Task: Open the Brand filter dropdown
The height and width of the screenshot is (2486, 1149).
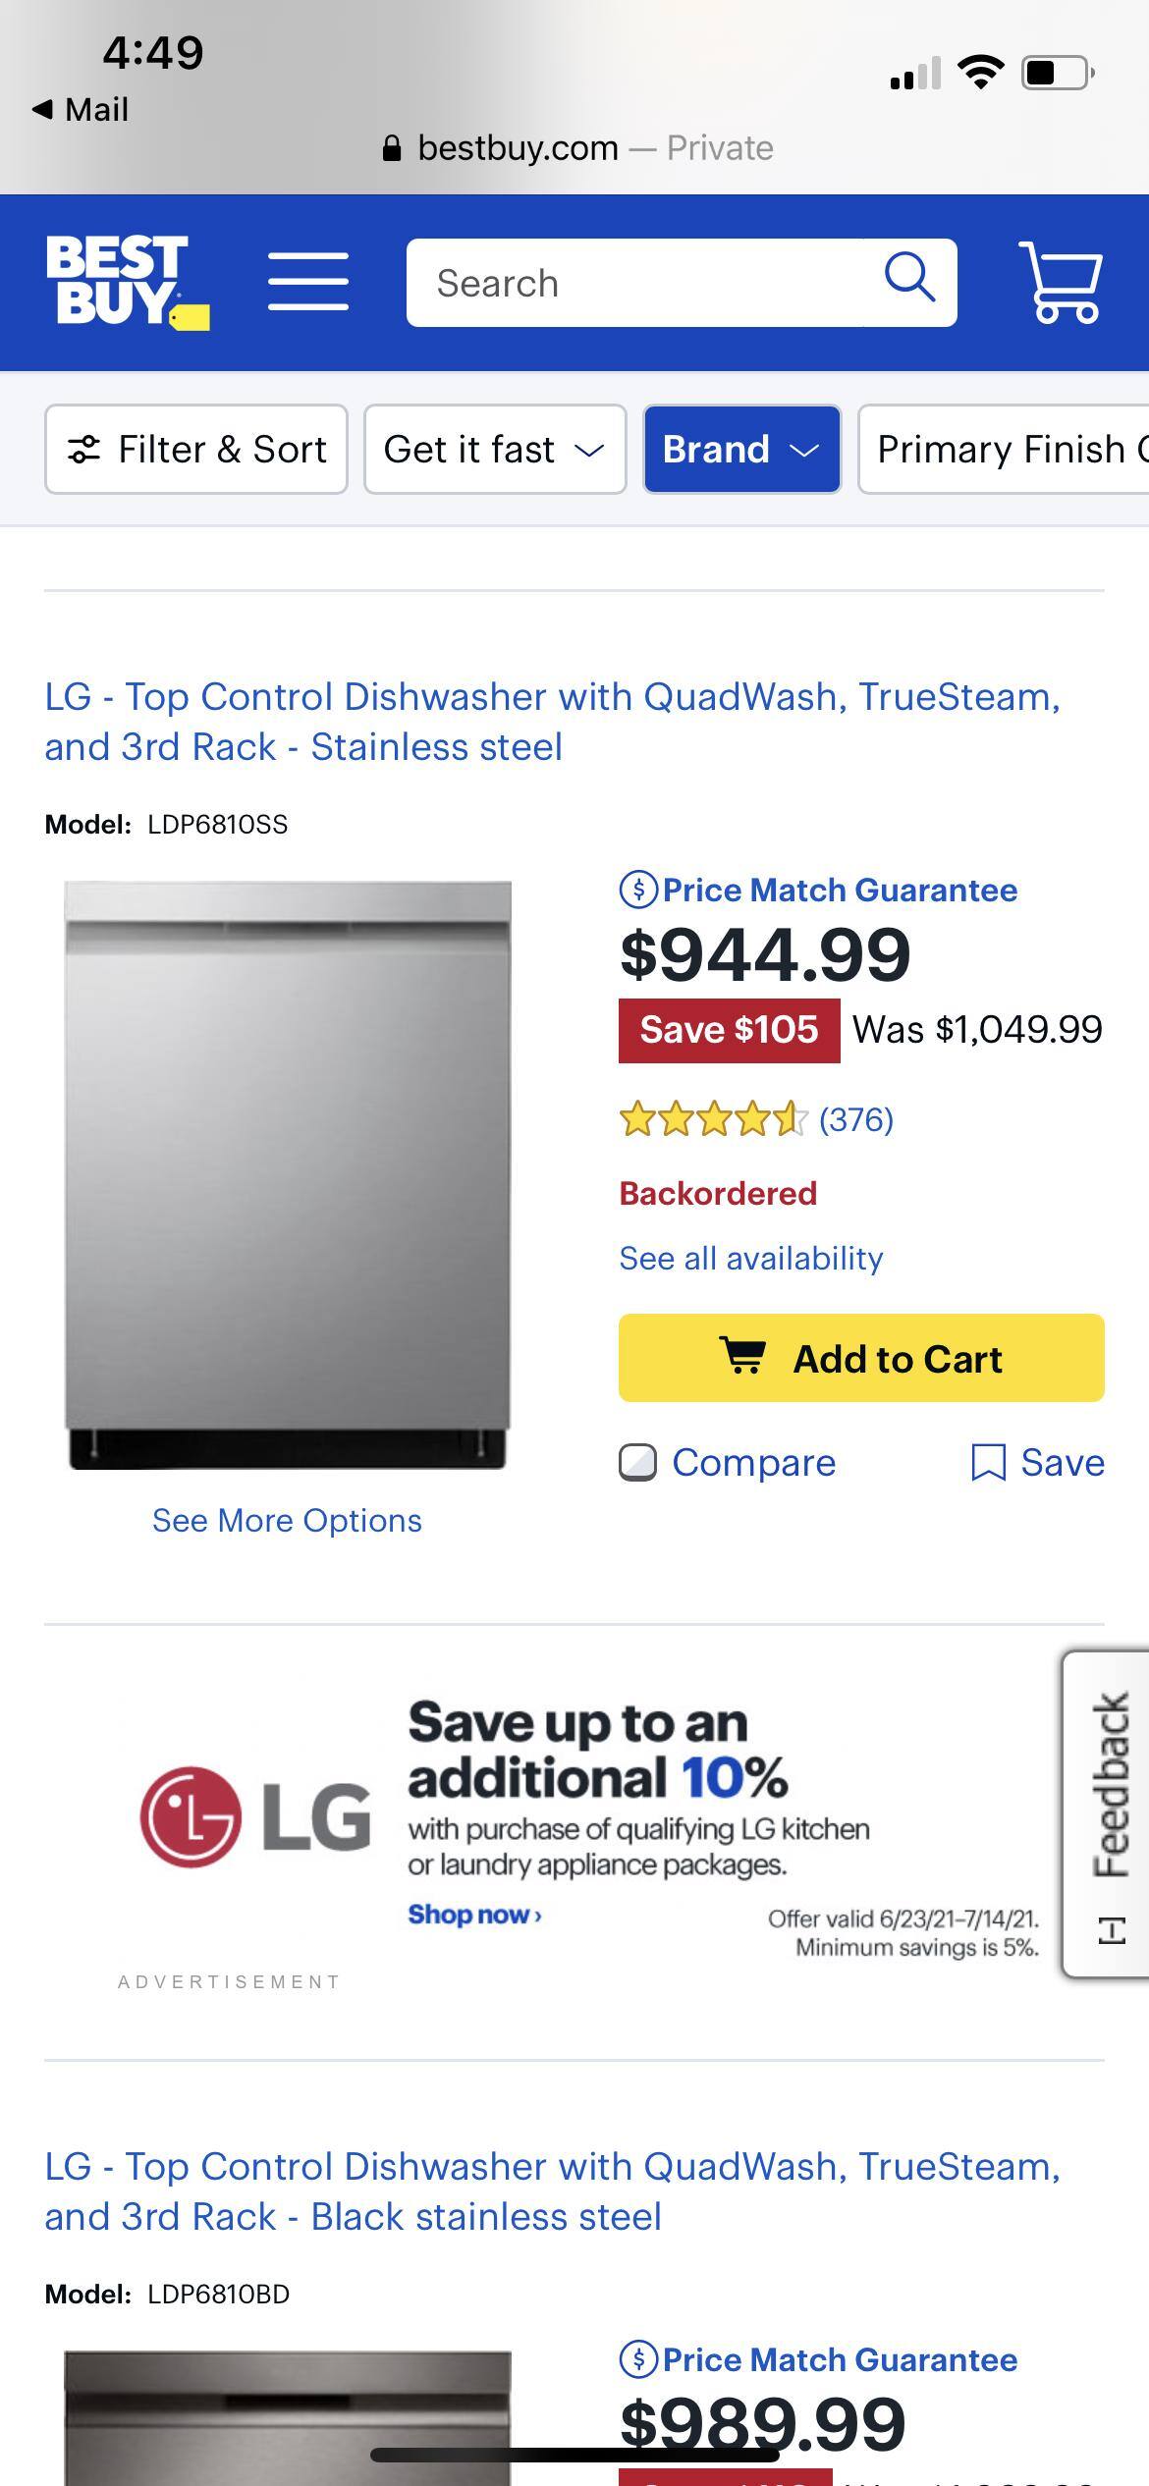Action: pos(741,449)
